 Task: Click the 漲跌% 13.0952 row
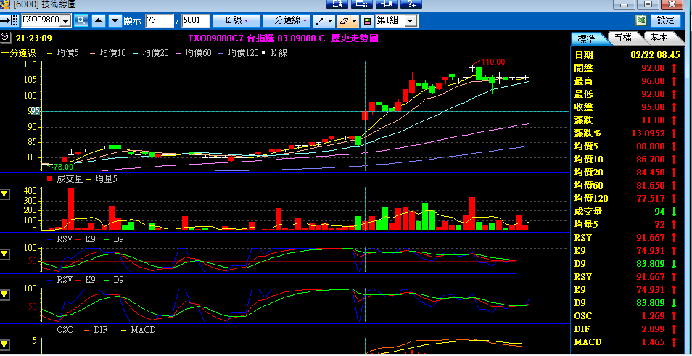tap(627, 133)
